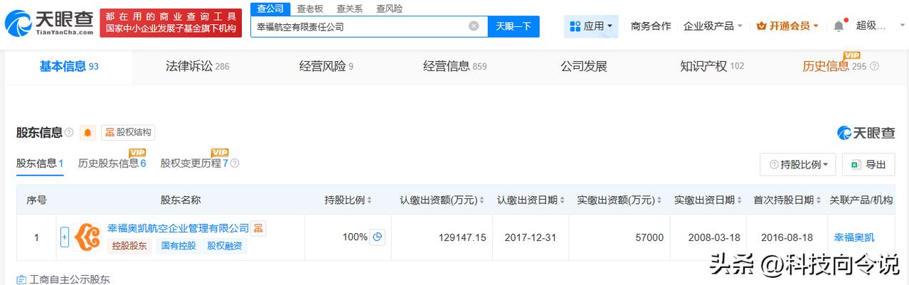Expand row 1 with the plus button

coord(65,237)
